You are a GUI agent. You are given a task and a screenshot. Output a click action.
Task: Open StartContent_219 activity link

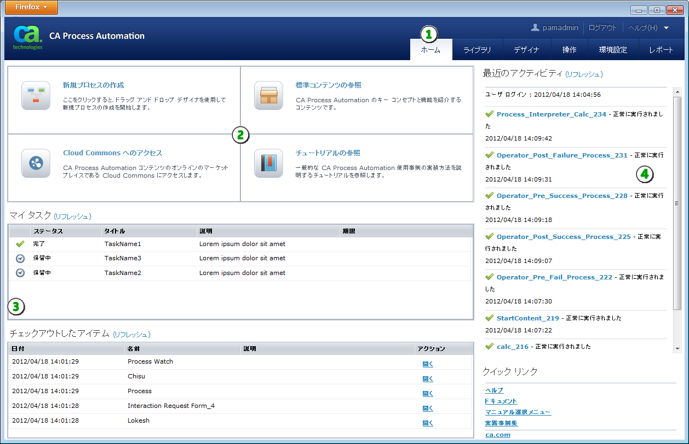click(528, 318)
